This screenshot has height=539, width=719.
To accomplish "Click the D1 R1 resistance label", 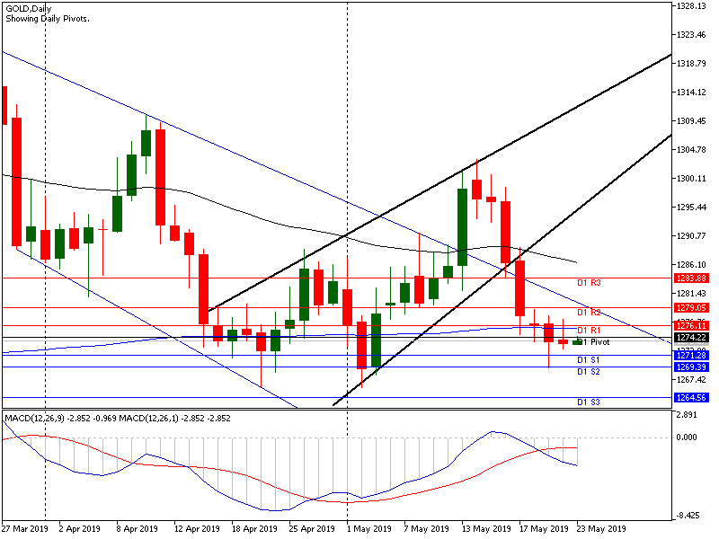I will click(x=589, y=331).
